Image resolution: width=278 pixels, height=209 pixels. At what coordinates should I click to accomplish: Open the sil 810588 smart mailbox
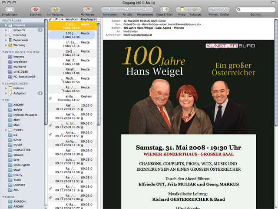[22, 71]
